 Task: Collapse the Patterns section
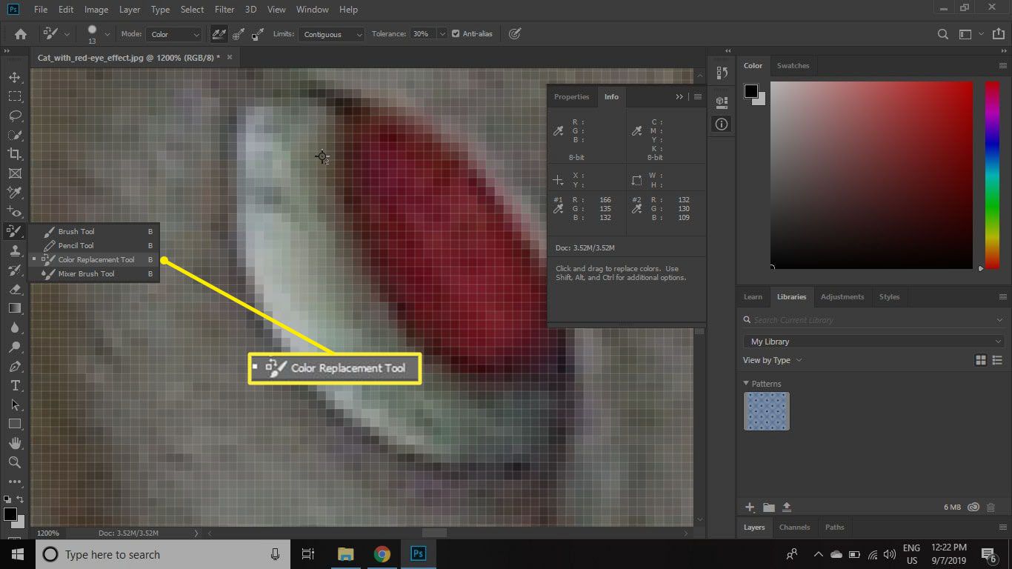[746, 384]
